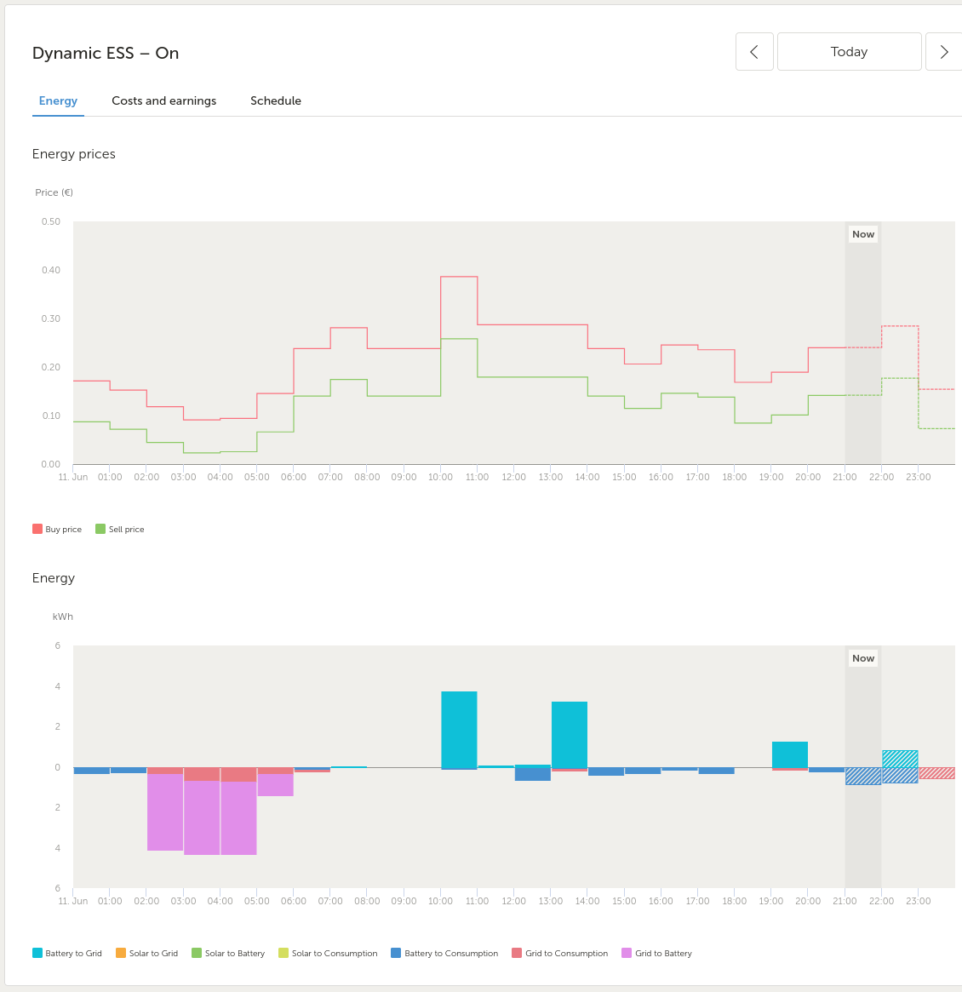Click the Now marker in Energy chart

862,658
